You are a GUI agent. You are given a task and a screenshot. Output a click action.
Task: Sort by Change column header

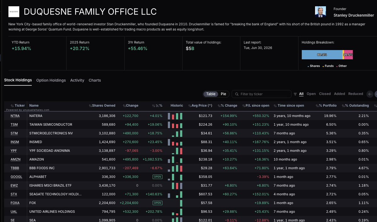point(130,106)
